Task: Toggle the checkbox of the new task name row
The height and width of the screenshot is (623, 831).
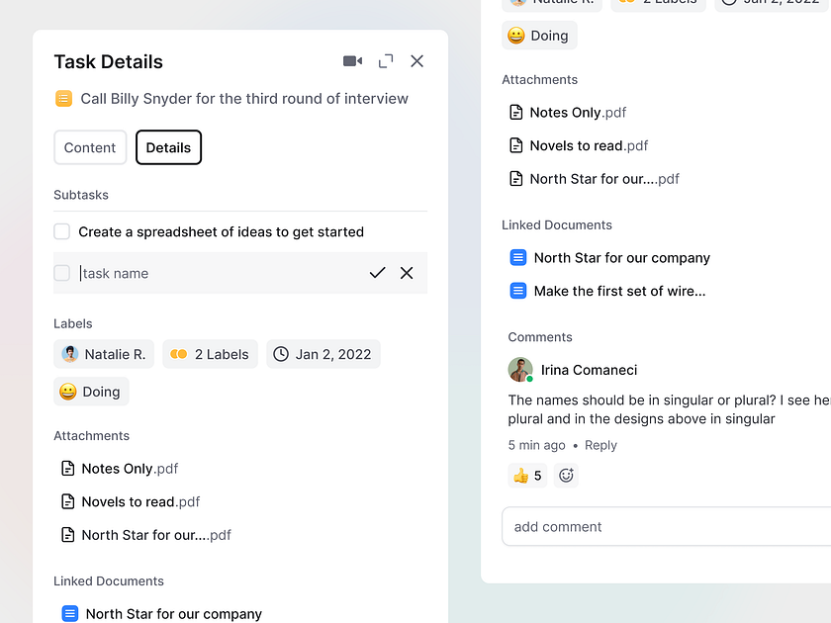Action: [61, 272]
